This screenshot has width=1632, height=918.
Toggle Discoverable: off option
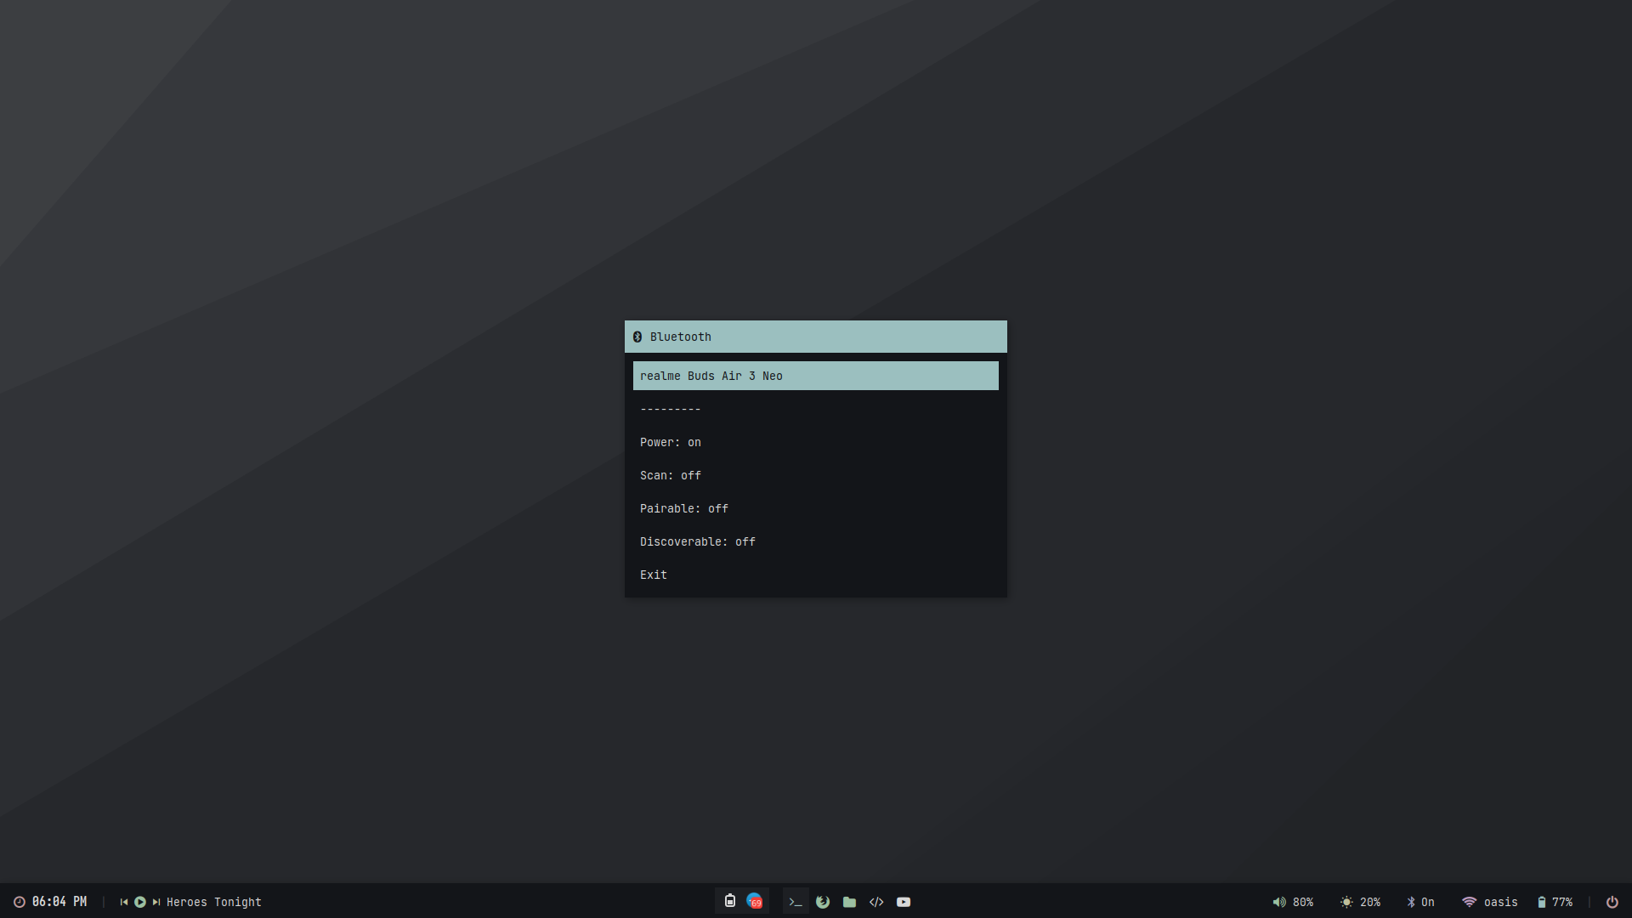click(x=698, y=541)
